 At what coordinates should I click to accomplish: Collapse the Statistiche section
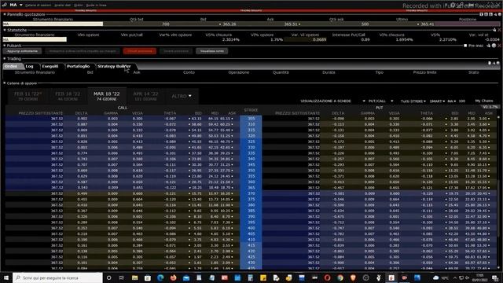(x=5, y=30)
